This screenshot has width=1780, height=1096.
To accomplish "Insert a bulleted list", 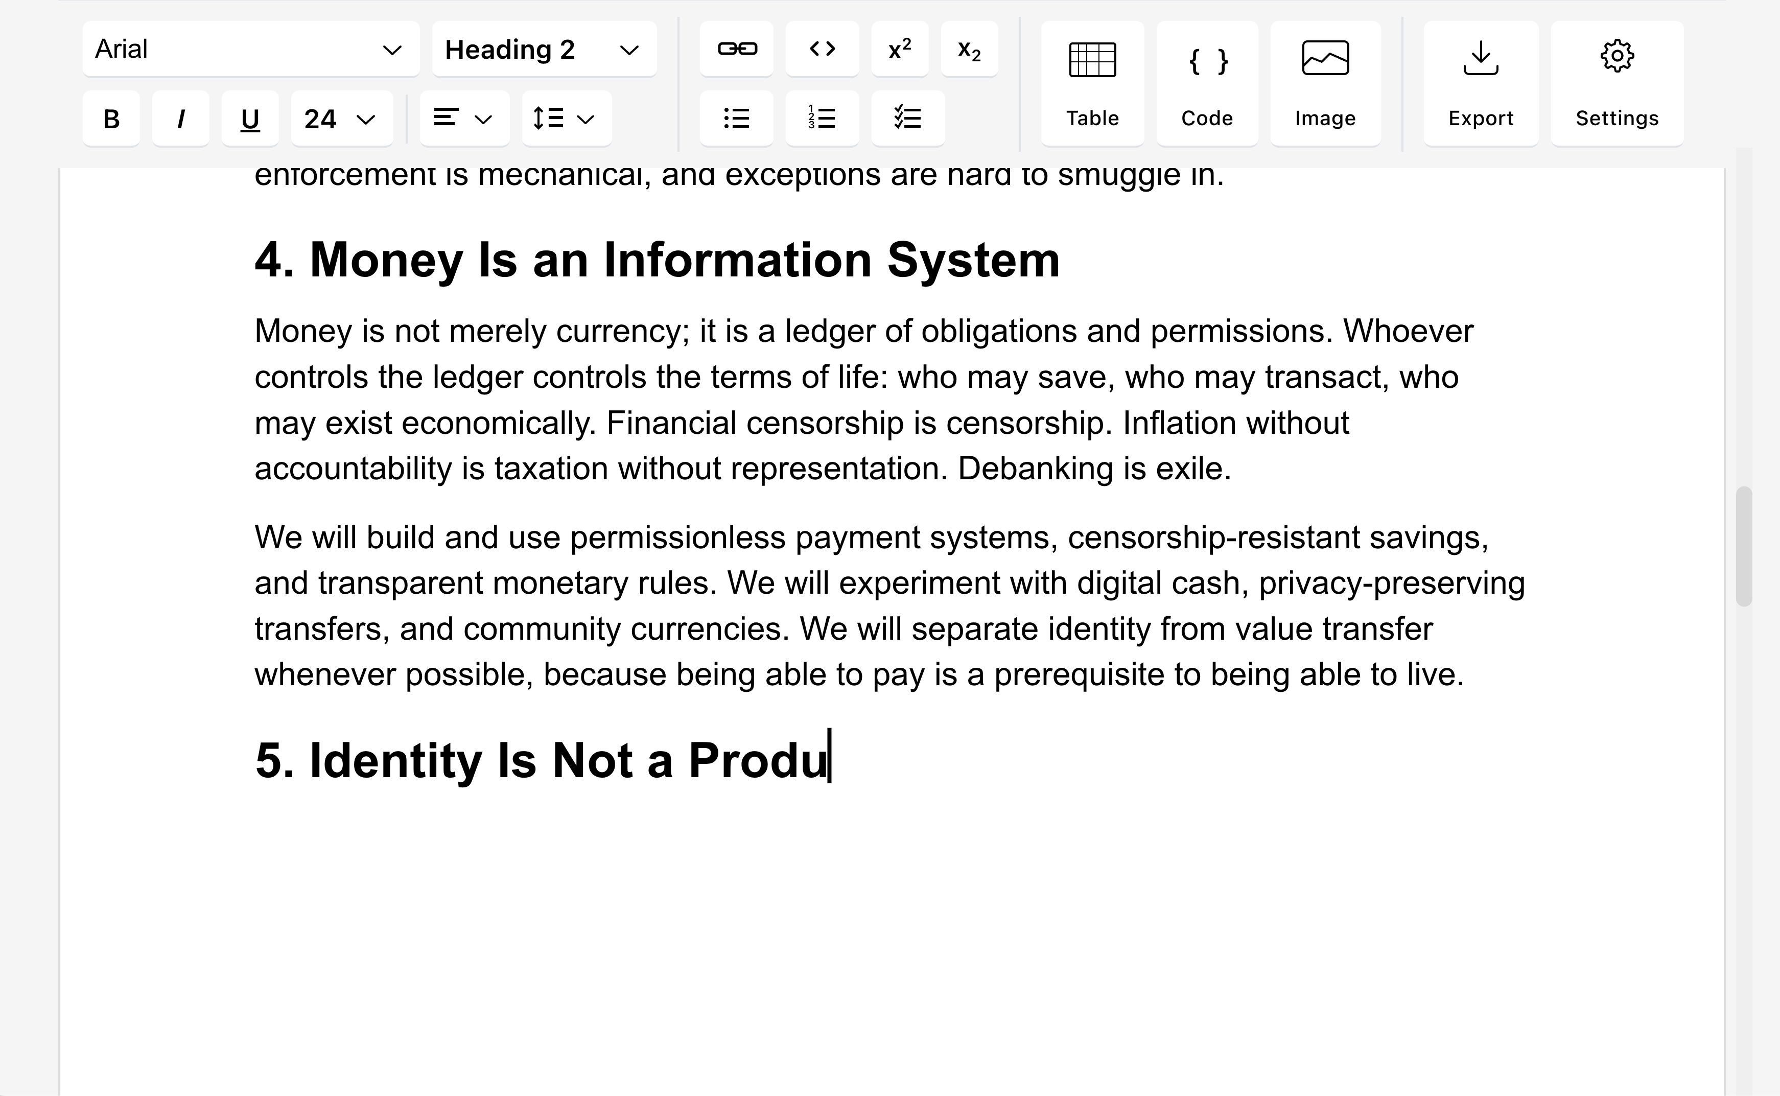I will 736,118.
